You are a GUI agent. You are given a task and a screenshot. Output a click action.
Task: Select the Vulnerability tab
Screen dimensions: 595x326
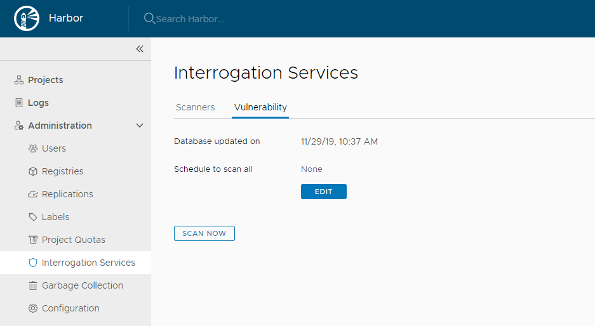pos(260,107)
